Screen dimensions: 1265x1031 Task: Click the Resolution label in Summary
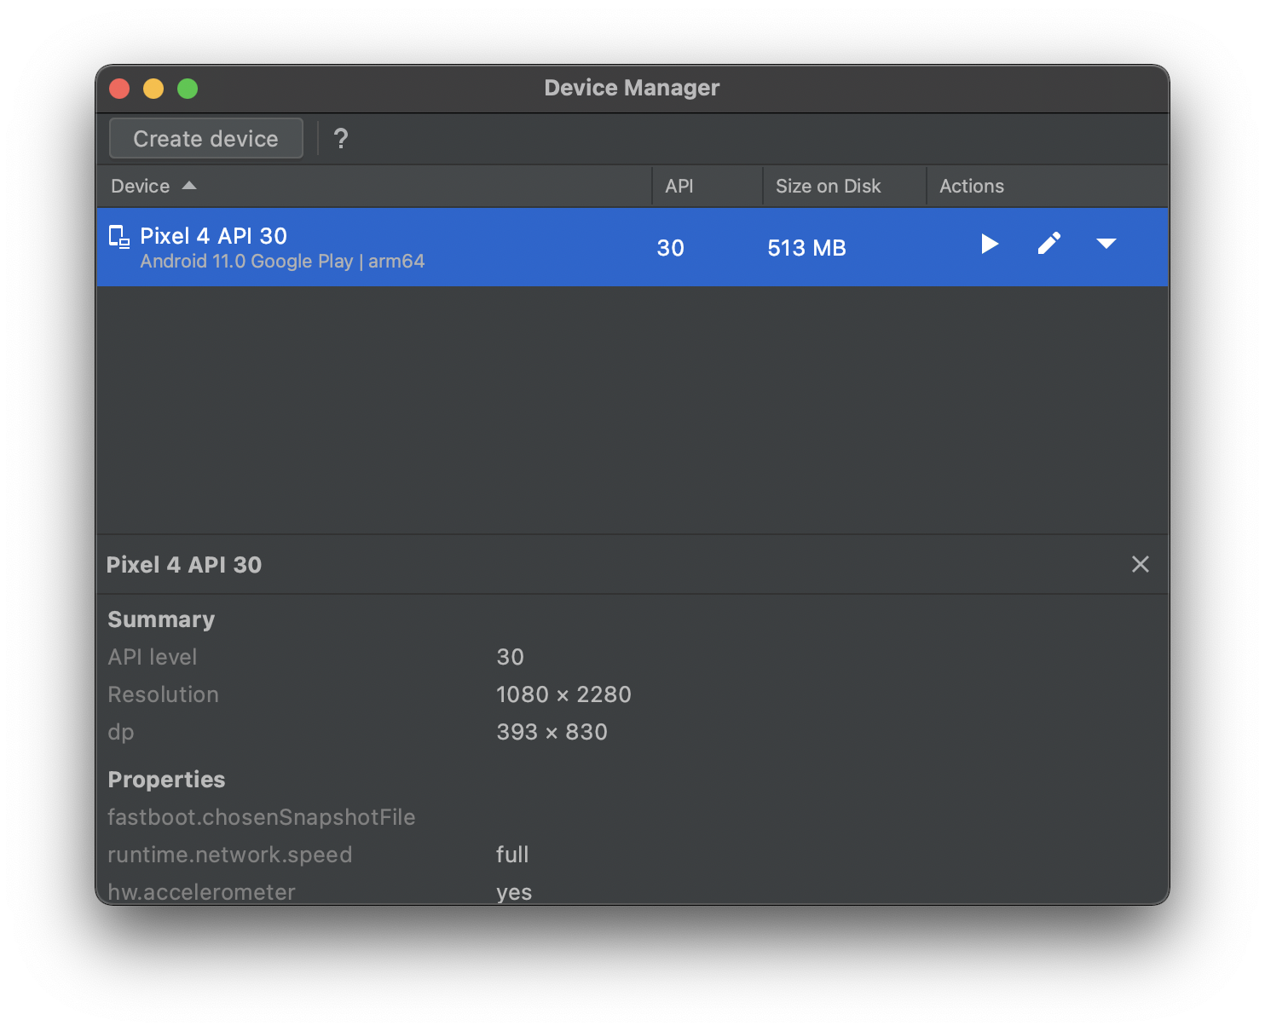coord(164,694)
